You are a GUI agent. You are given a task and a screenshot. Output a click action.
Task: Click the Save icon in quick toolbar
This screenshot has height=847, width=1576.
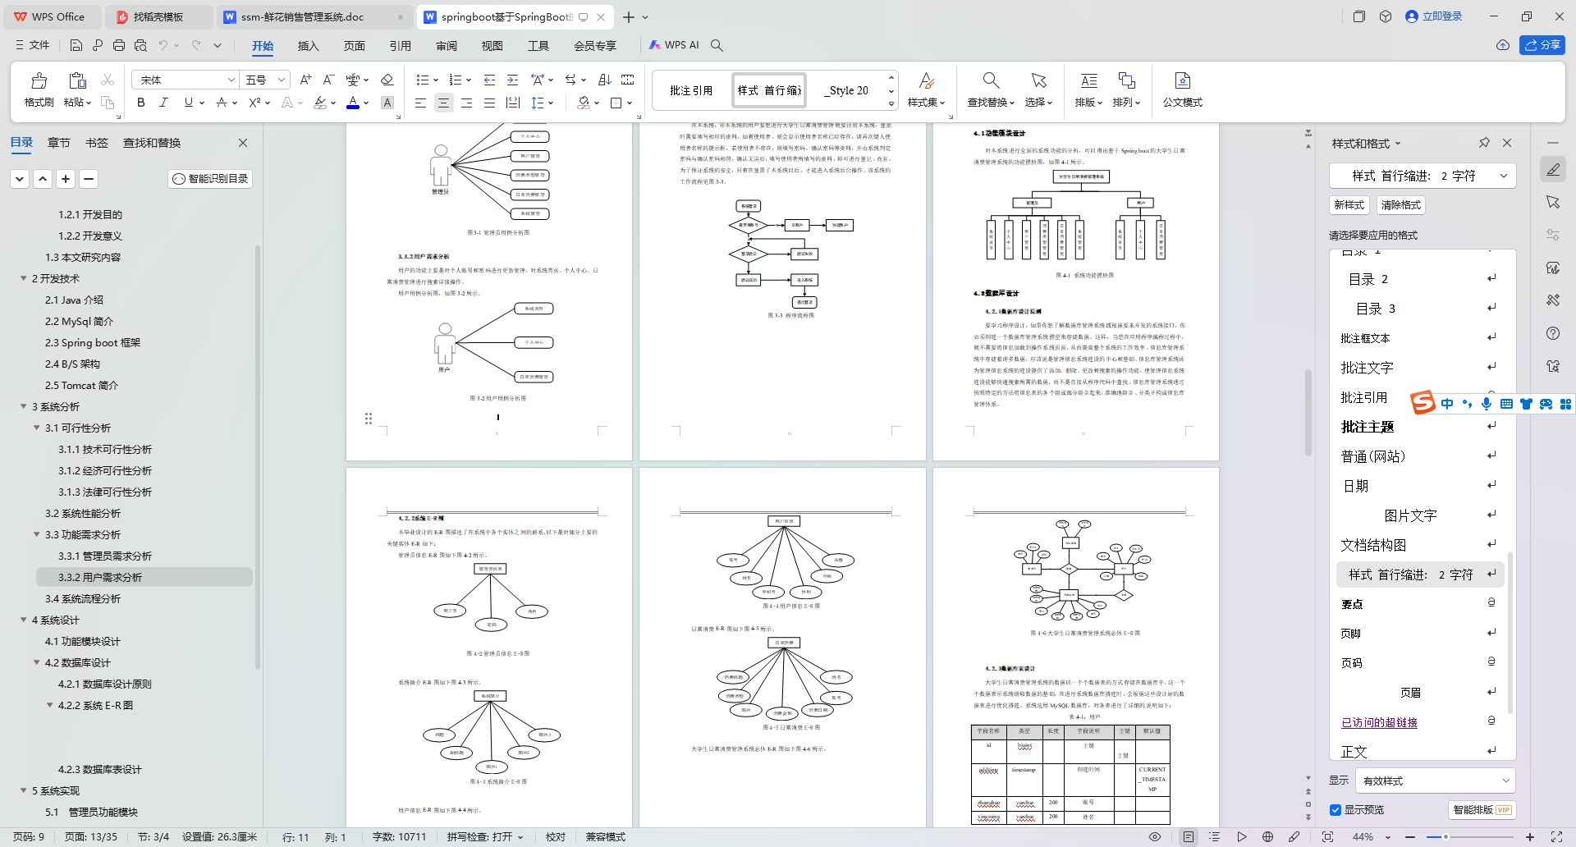coord(76,45)
